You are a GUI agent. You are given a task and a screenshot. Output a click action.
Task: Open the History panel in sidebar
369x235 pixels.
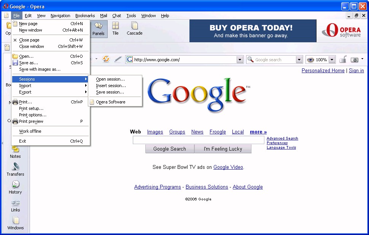coord(15,187)
